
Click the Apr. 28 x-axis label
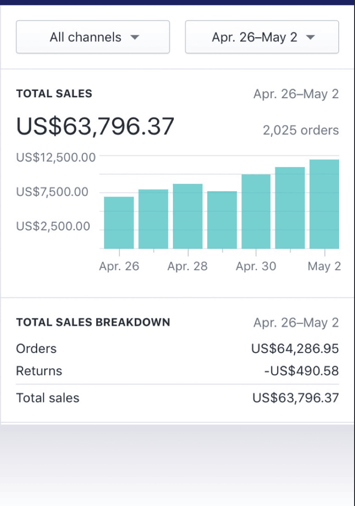[x=187, y=267]
